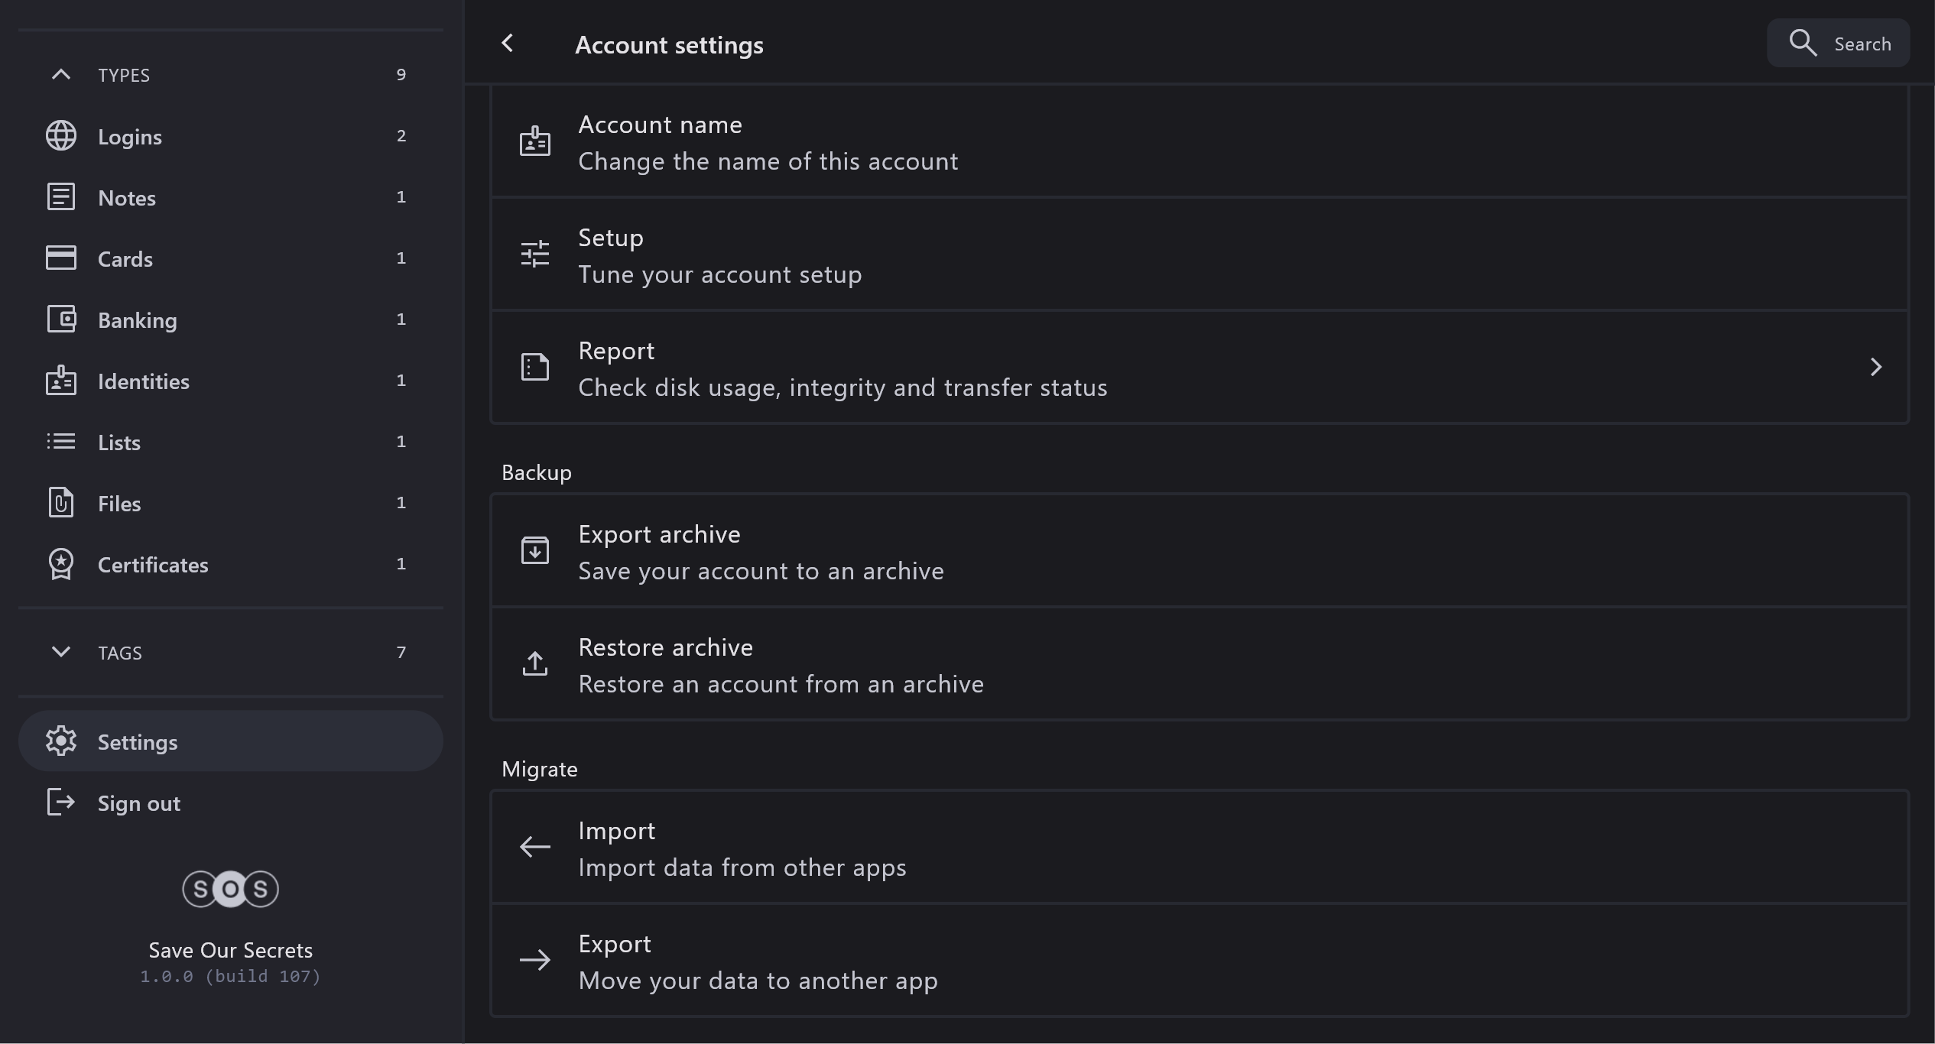Click the Logins globe icon
This screenshot has width=1935, height=1044.
point(61,136)
